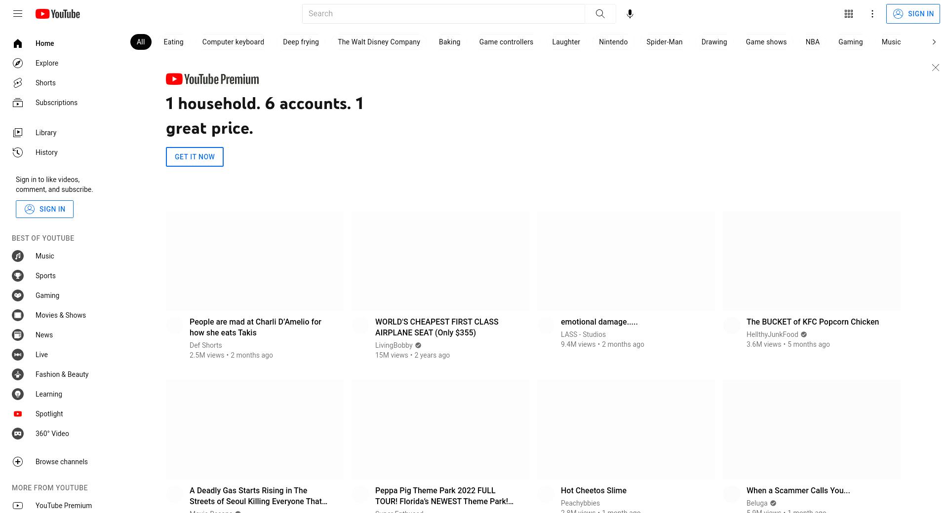Click the Live broadcast icon
The height and width of the screenshot is (513, 948).
pyautogui.click(x=18, y=355)
